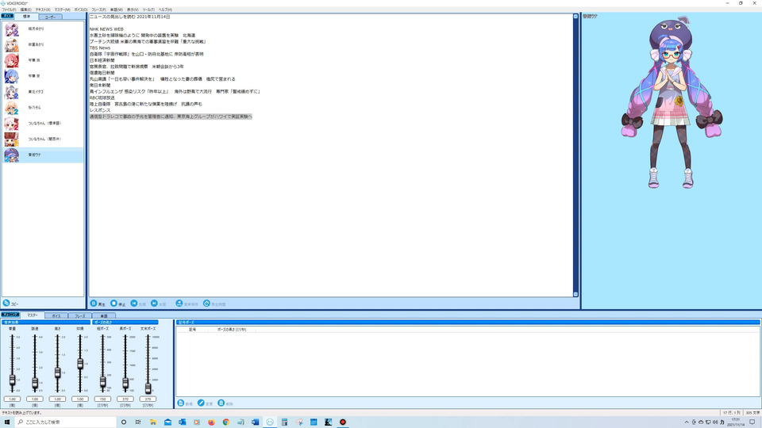Image resolution: width=762 pixels, height=428 pixels.
Task: Open the 表示 menu
Action: [x=133, y=10]
